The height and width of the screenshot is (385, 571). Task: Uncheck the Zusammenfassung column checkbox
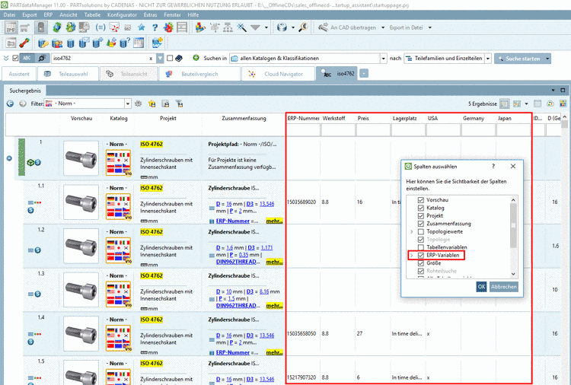pyautogui.click(x=420, y=224)
